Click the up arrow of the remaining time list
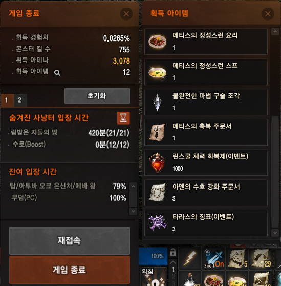This screenshot has width=281, height=286. pos(133,186)
